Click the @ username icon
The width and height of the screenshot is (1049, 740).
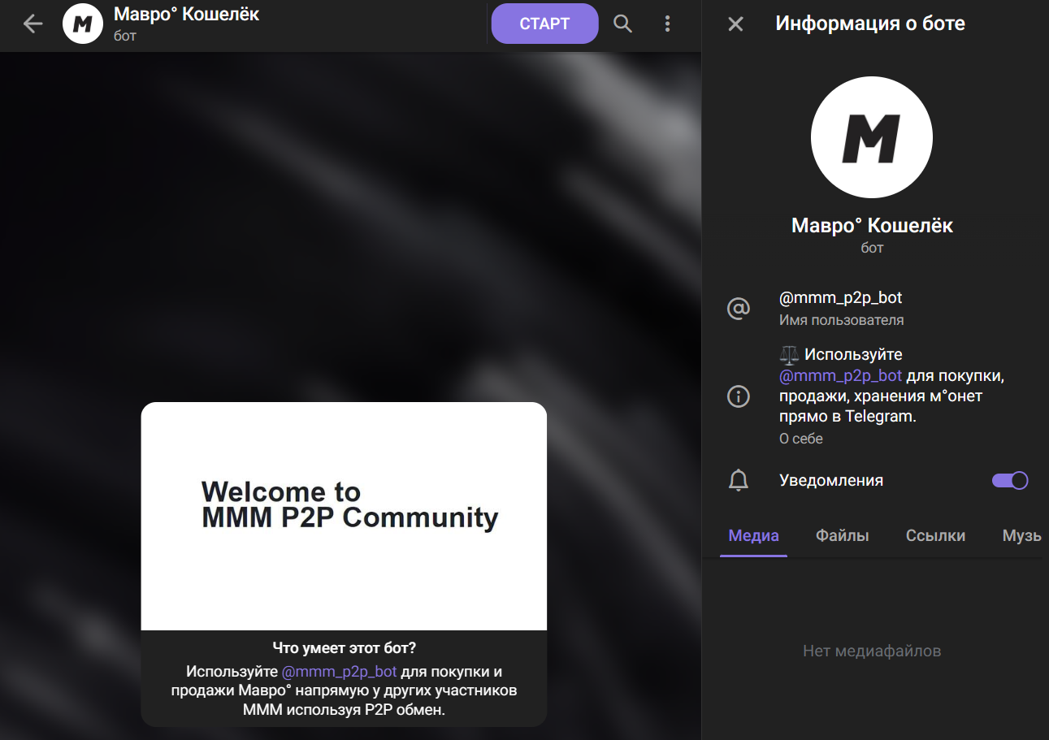738,309
